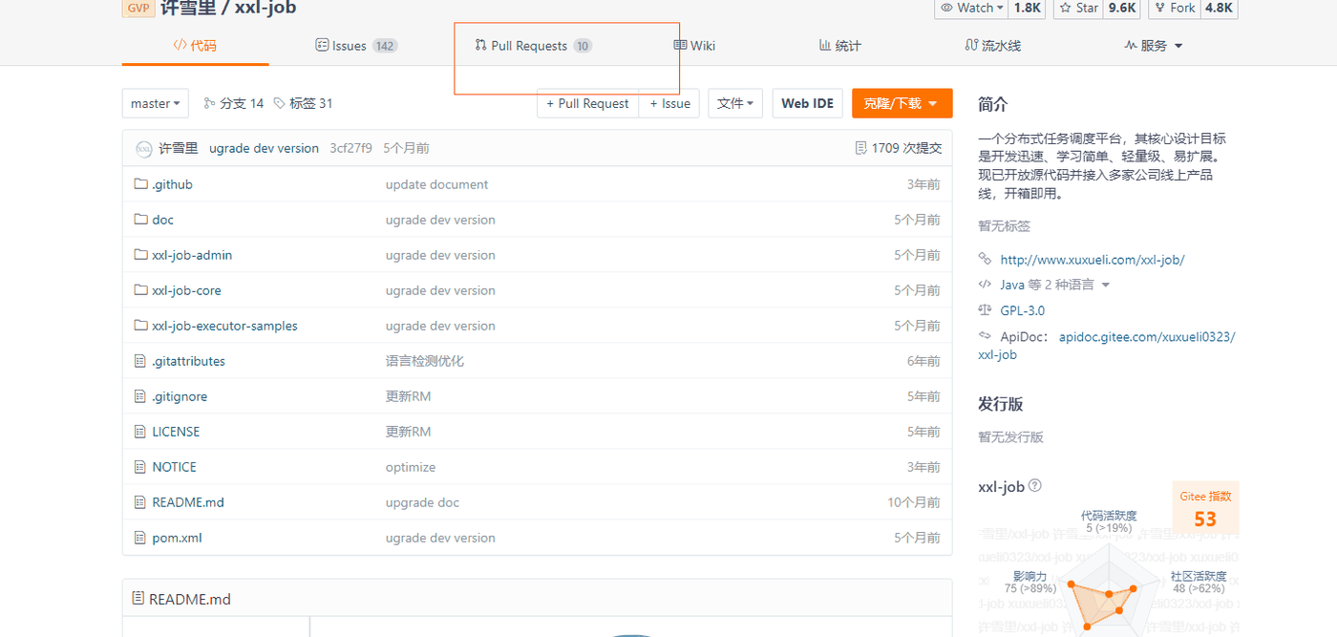The height and width of the screenshot is (637, 1337).
Task: Open the xxl-job-admin folder
Action: [x=192, y=255]
